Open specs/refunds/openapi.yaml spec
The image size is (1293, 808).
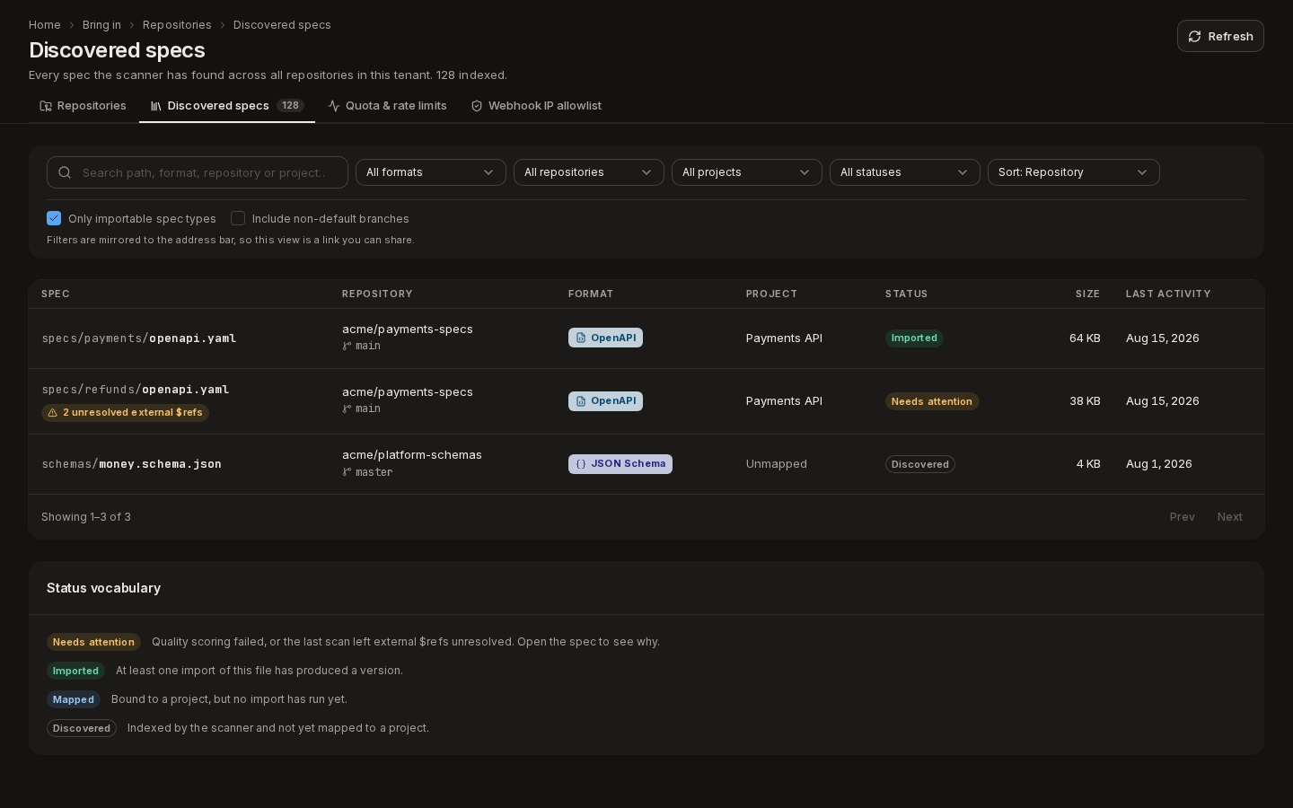pyautogui.click(x=136, y=390)
